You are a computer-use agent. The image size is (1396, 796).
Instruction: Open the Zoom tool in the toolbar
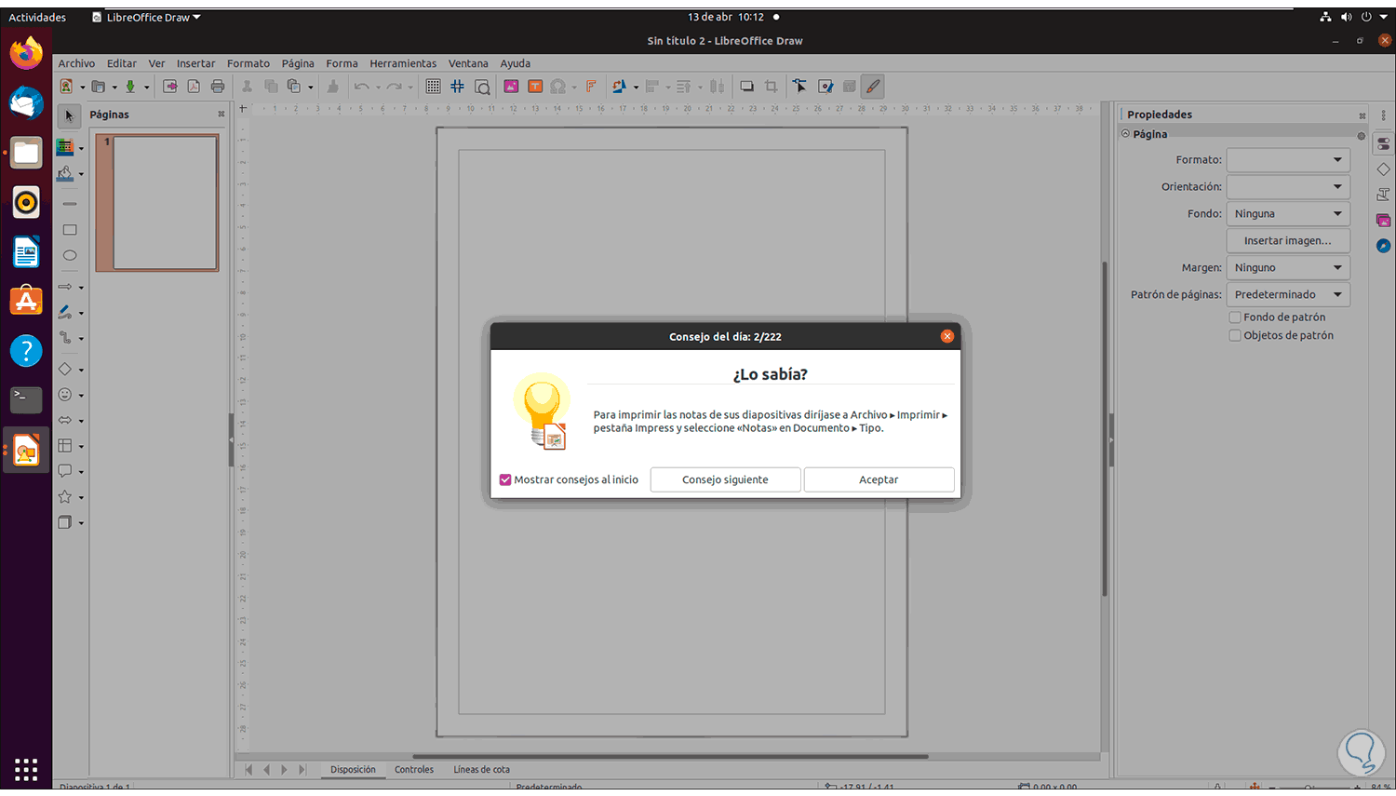click(483, 86)
